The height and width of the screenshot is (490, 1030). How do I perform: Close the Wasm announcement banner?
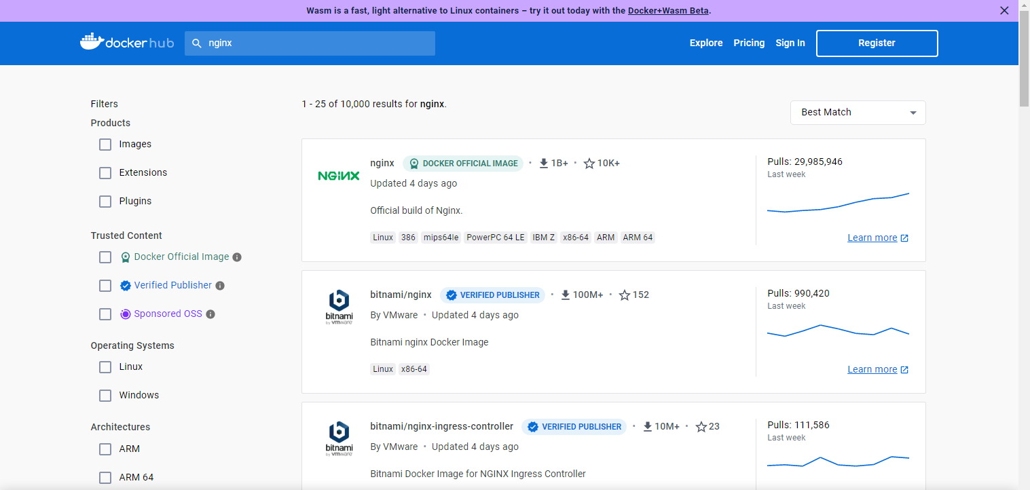(1004, 10)
